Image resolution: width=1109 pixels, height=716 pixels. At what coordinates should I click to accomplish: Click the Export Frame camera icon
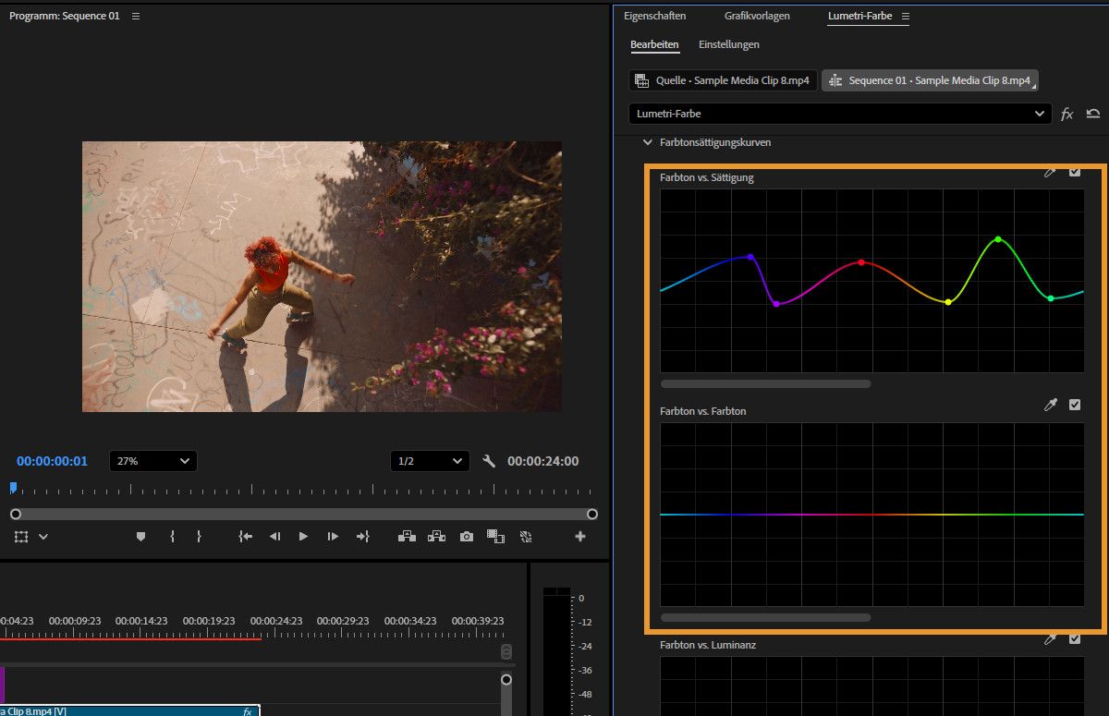coord(467,537)
